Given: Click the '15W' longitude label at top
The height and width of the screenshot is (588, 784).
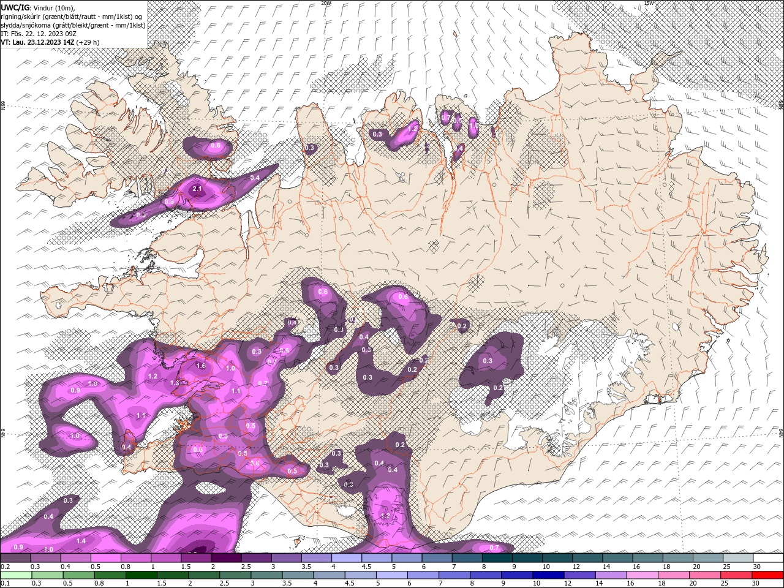Looking at the screenshot, I should click(x=650, y=3).
